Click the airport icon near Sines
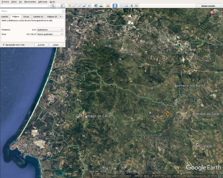 pyautogui.click(x=39, y=153)
